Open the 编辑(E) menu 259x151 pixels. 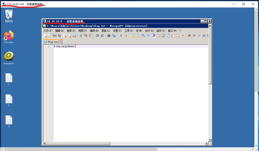pyautogui.click(x=60, y=31)
